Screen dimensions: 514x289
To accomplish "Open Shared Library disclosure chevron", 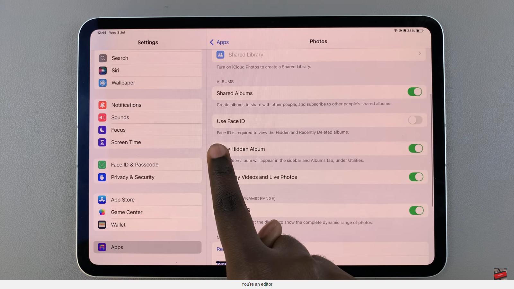I will 420,54.
